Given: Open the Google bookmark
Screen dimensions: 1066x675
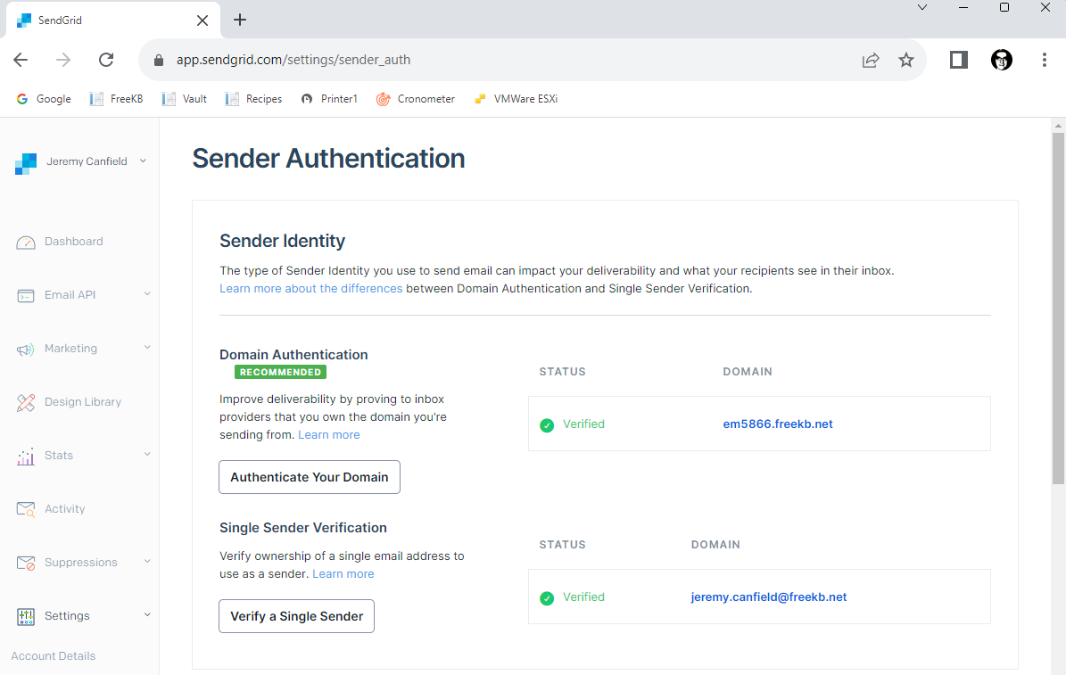Looking at the screenshot, I should click(x=44, y=99).
